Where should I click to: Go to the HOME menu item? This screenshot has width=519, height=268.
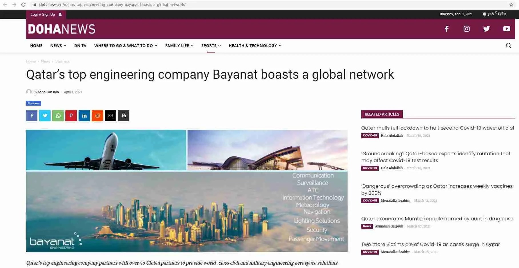pyautogui.click(x=36, y=45)
